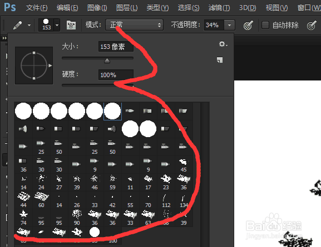Select the first round brush preset
321x247 pixels.
tap(23, 111)
